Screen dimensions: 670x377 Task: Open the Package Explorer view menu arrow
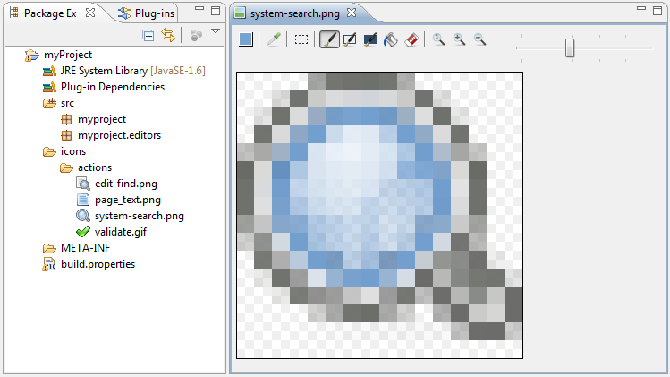tap(215, 33)
